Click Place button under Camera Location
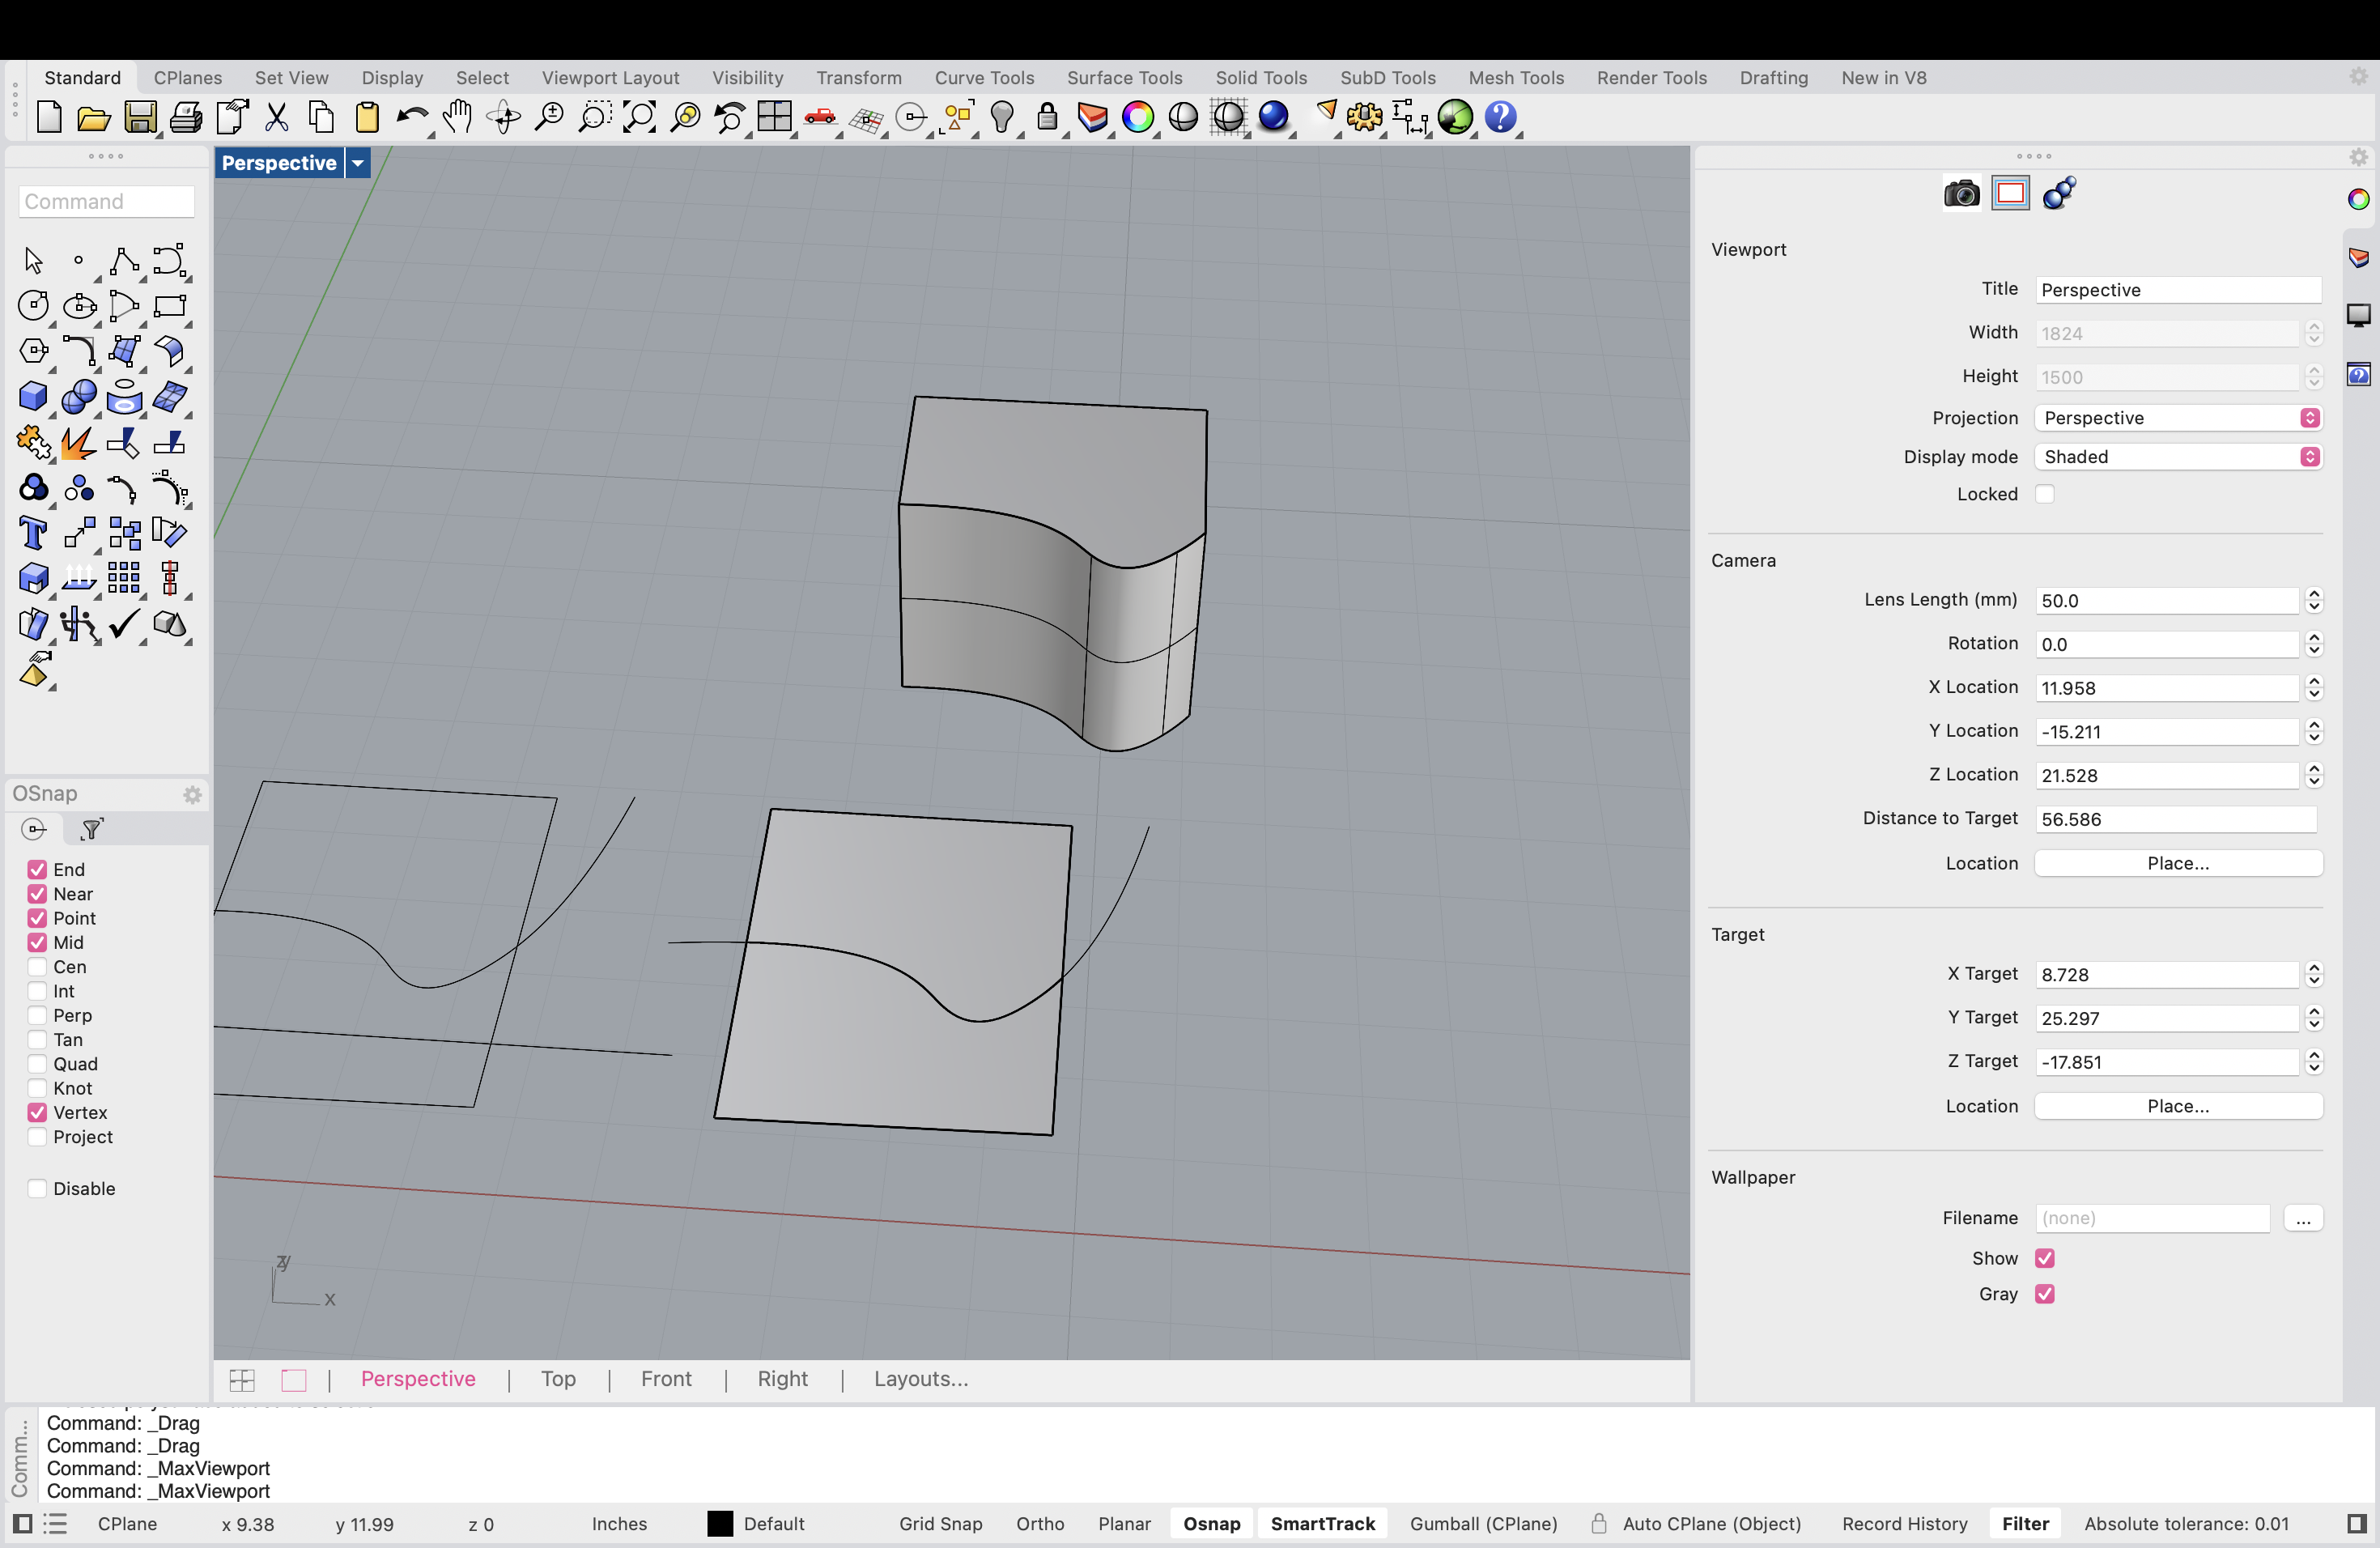 2175,861
